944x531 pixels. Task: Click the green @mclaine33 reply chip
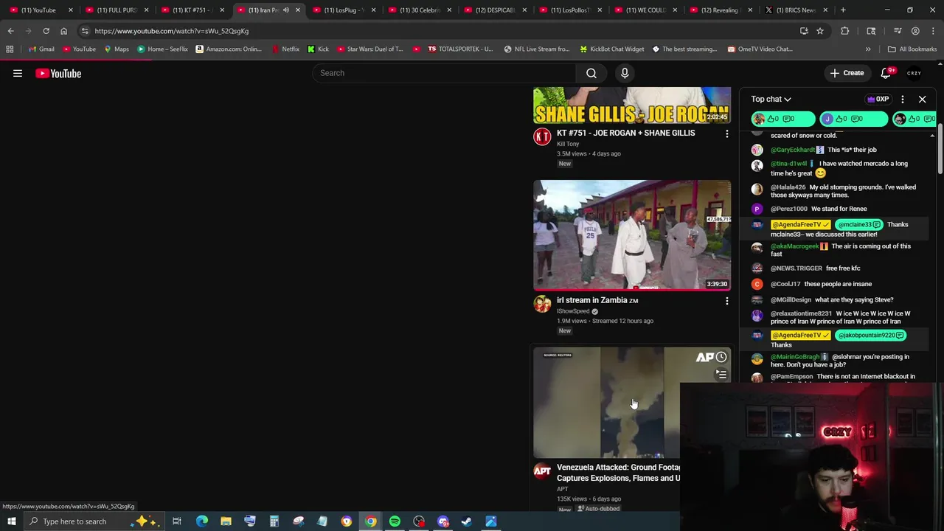(x=858, y=224)
